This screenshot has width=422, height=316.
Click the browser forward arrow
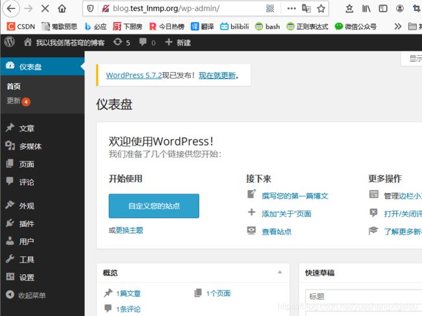tap(29, 8)
